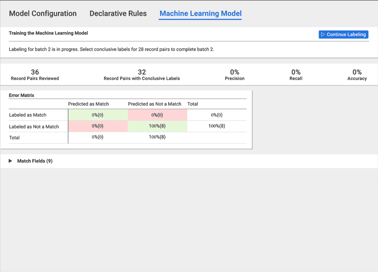Switch to the Model Configuration tab
This screenshot has width=378, height=272.
(43, 13)
